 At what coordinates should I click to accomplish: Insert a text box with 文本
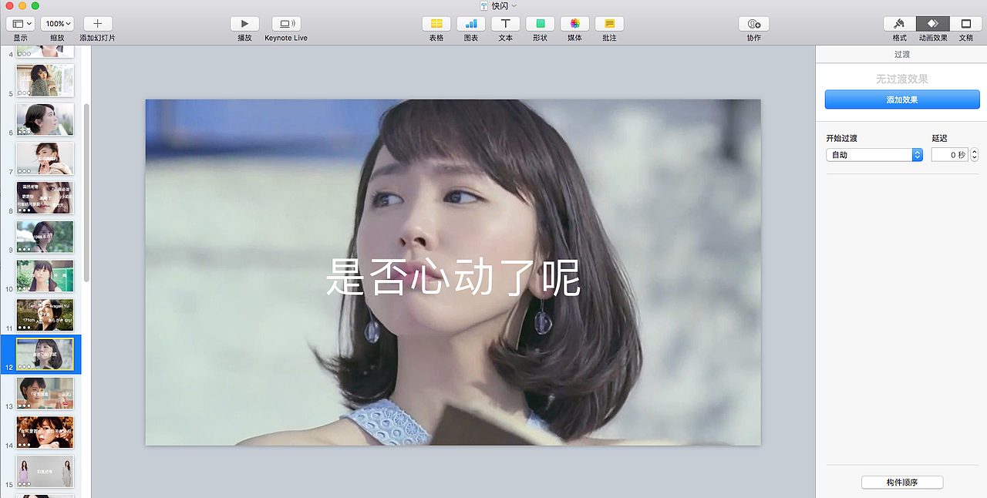(x=505, y=25)
